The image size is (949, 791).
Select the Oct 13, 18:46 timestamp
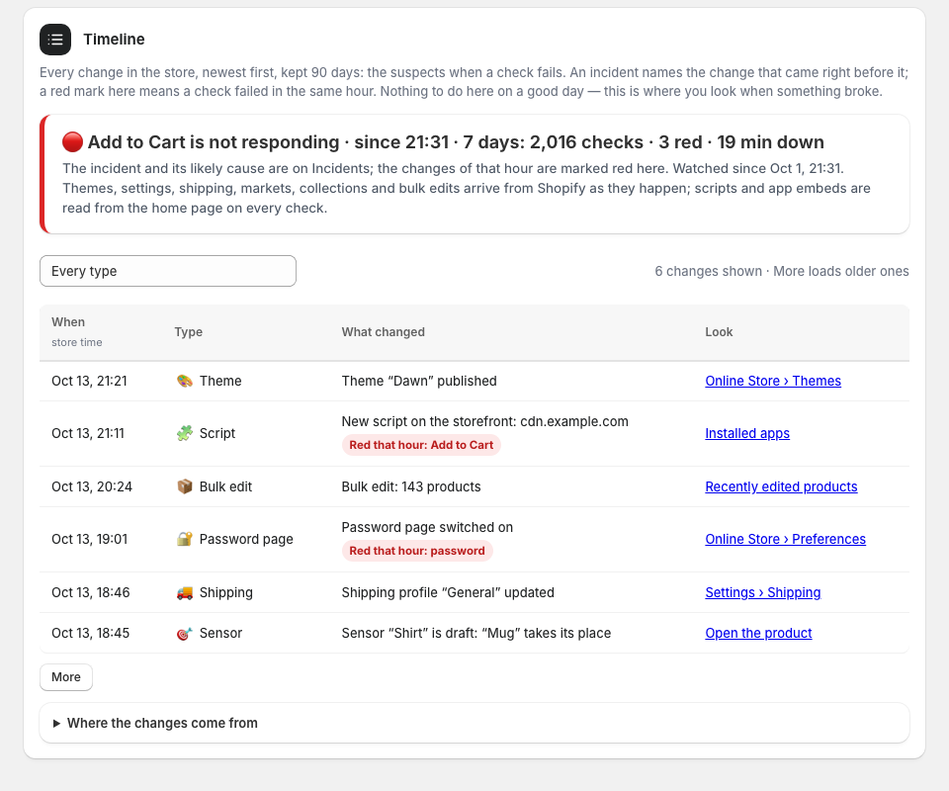click(91, 592)
